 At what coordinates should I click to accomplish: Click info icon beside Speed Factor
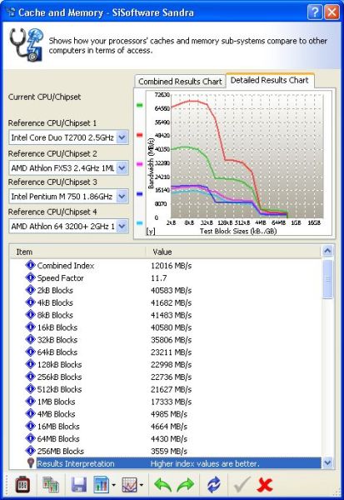[x=30, y=277]
